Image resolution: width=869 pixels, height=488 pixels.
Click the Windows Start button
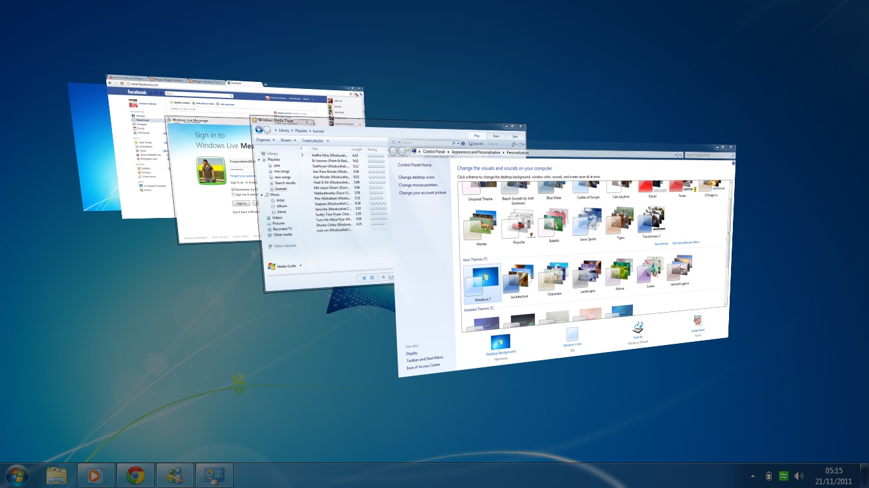(17, 475)
